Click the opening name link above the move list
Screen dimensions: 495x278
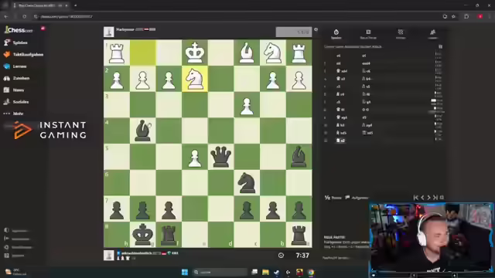click(353, 46)
